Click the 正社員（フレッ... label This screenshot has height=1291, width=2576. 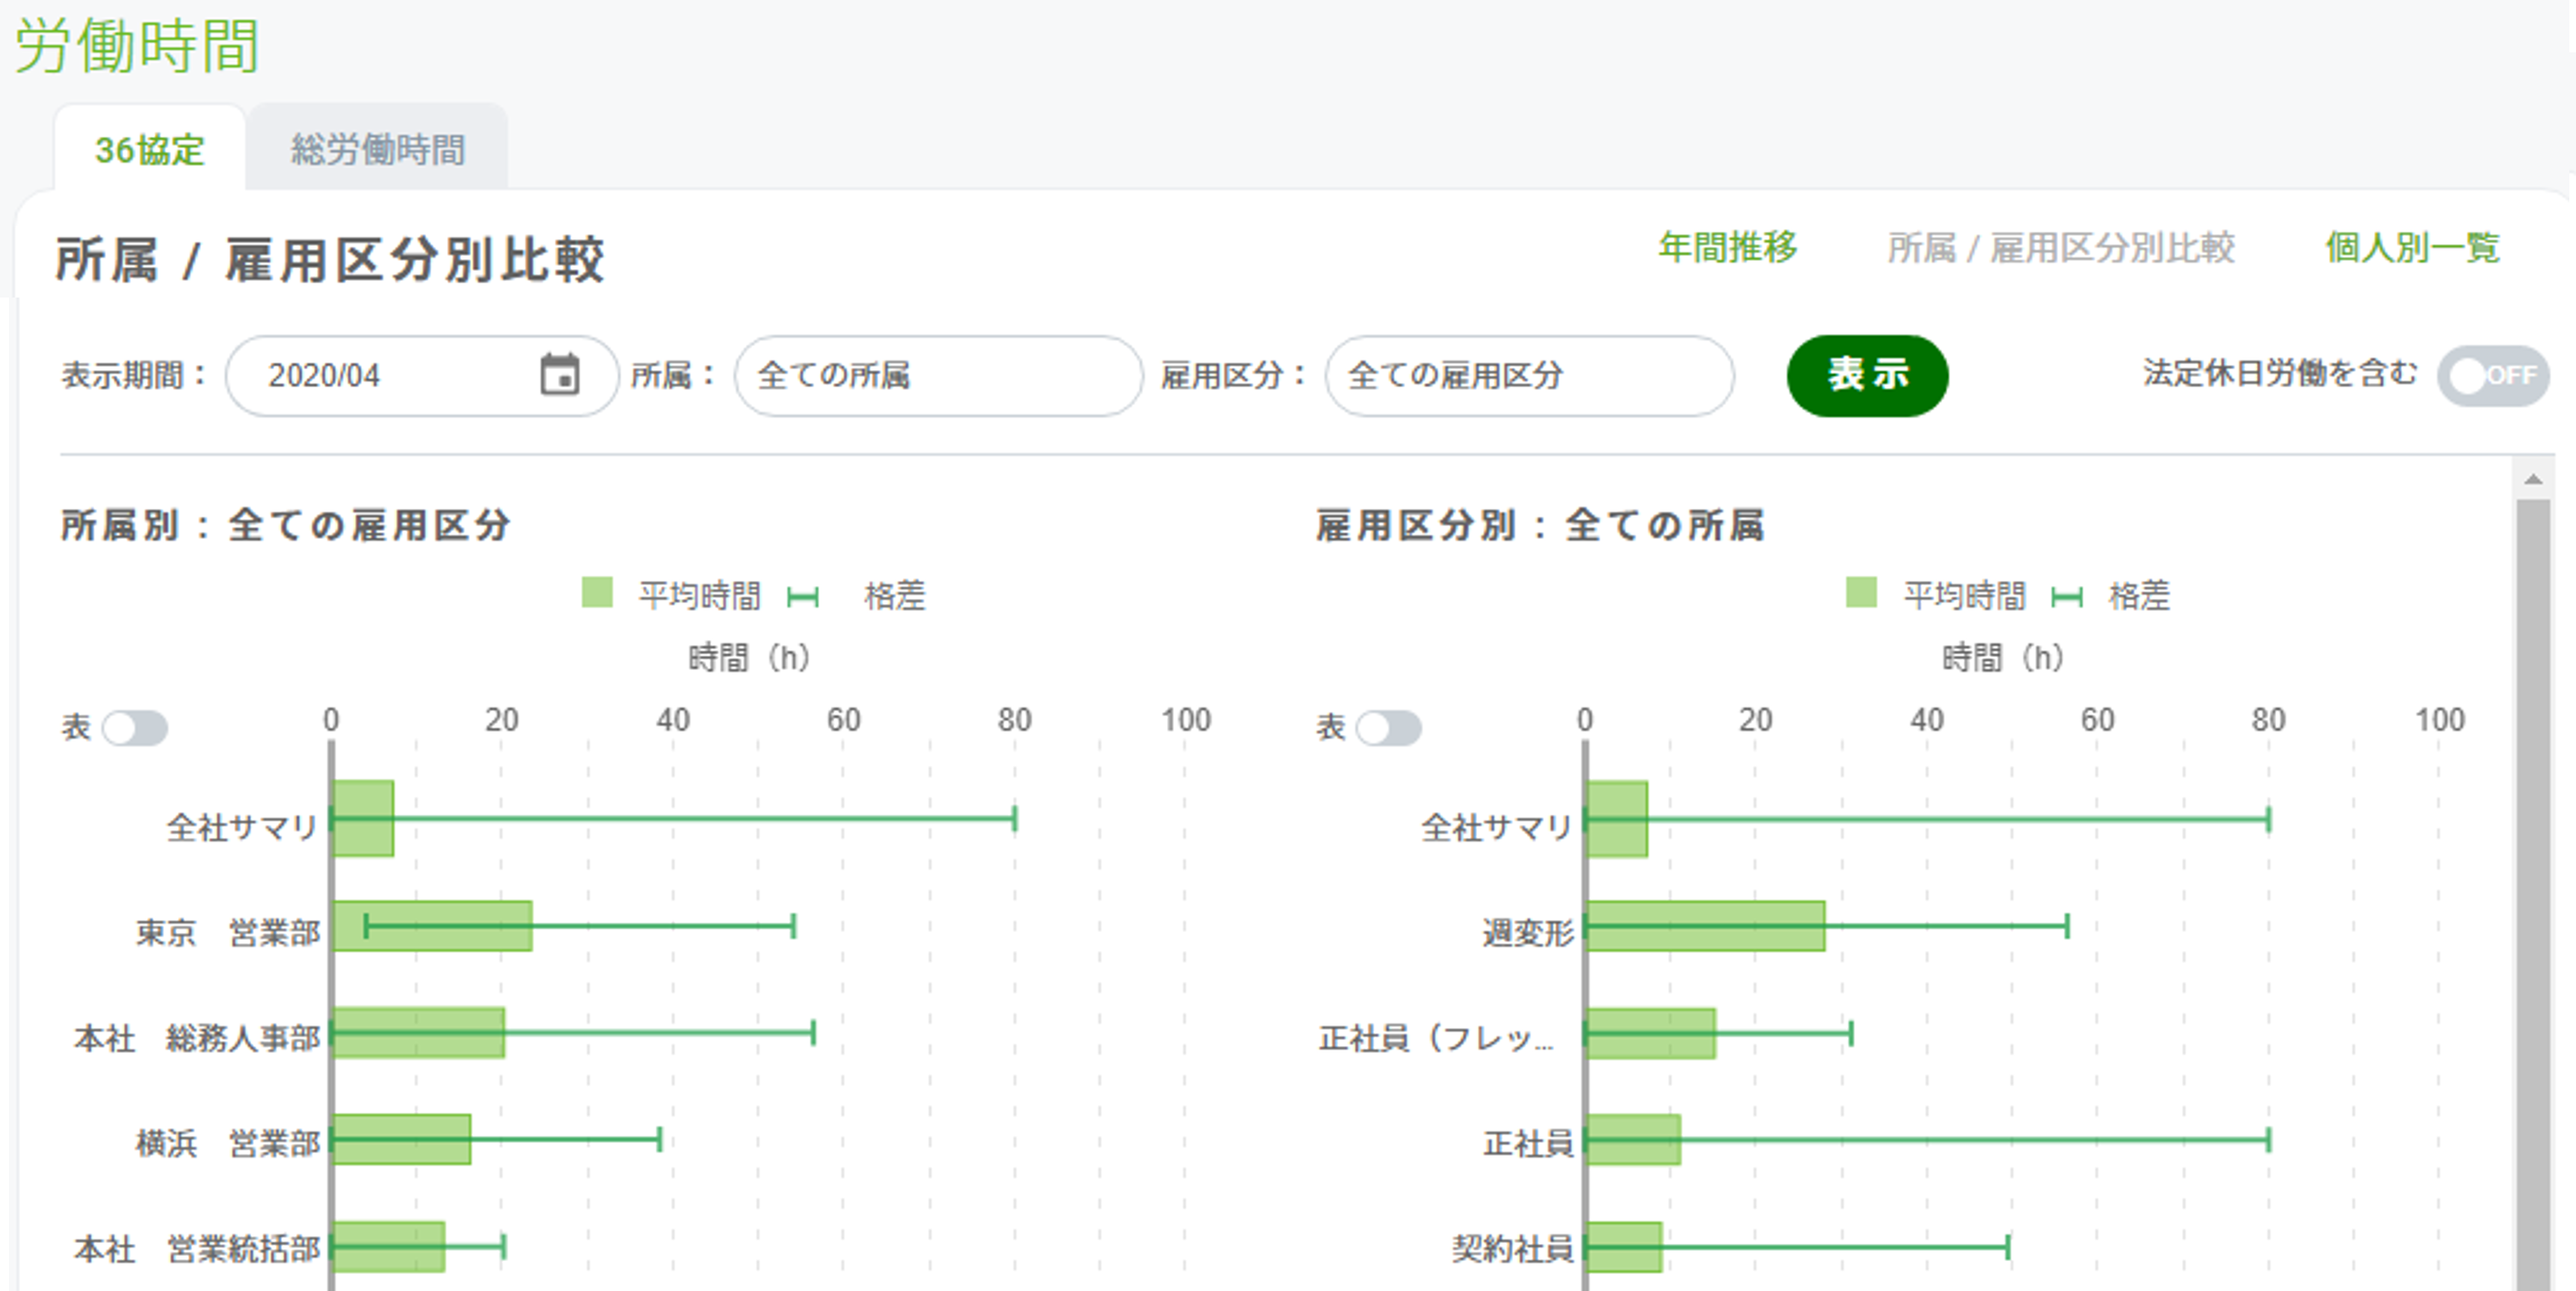(1437, 1038)
